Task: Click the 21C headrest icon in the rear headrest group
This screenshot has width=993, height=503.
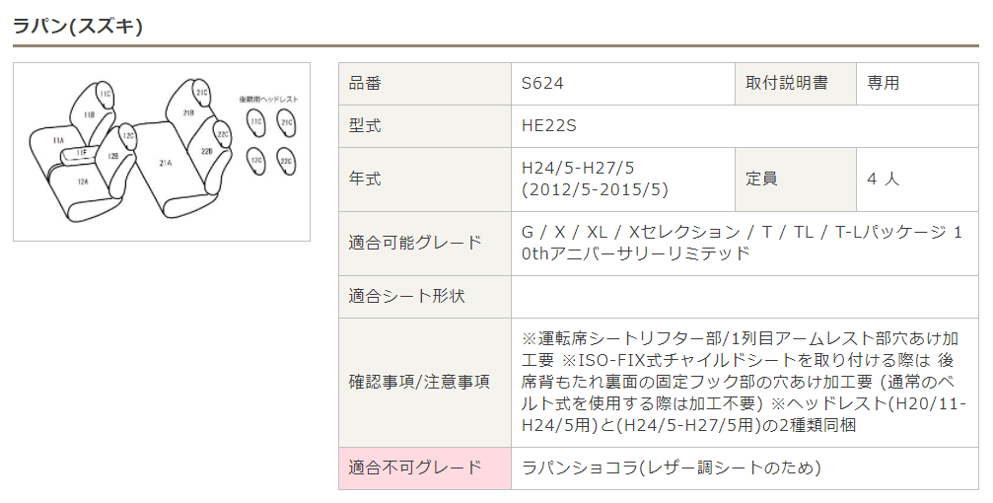Action: (286, 123)
